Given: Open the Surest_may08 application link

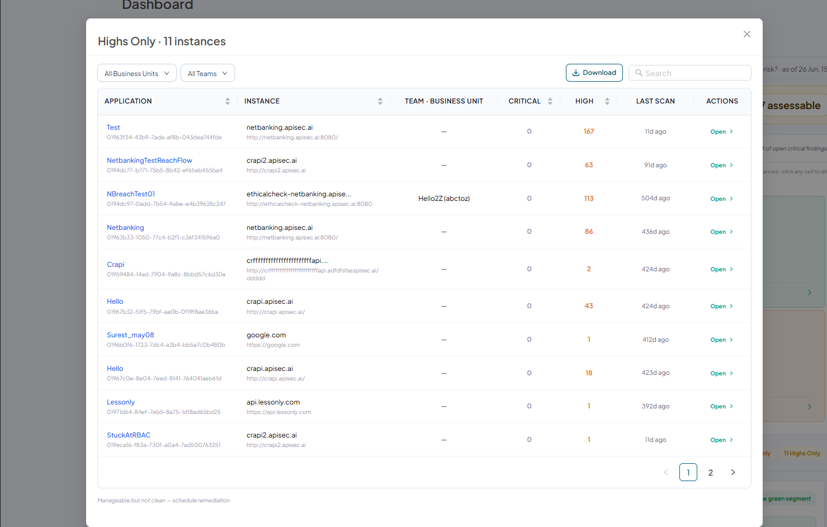Looking at the screenshot, I should (x=130, y=335).
